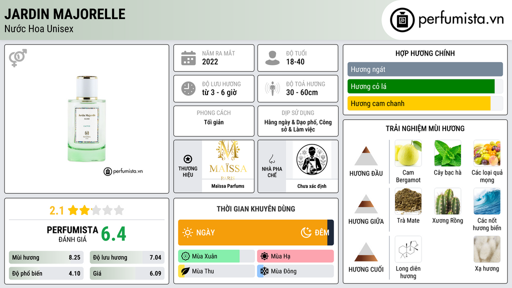Click the Mùa Xuân season bar
Screen dimensions: 512x288
click(216, 256)
